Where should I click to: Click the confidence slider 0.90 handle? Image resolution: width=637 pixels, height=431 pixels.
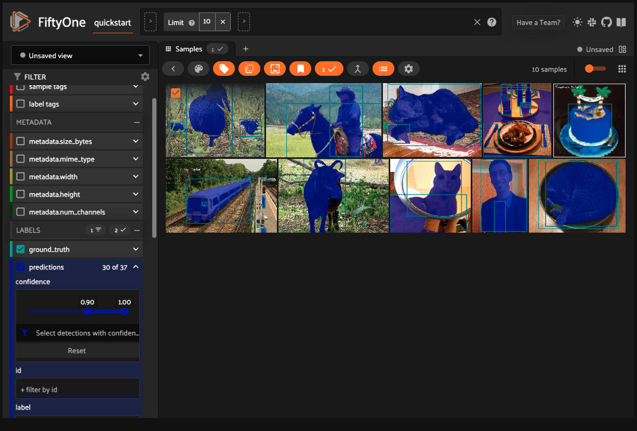[x=87, y=312]
